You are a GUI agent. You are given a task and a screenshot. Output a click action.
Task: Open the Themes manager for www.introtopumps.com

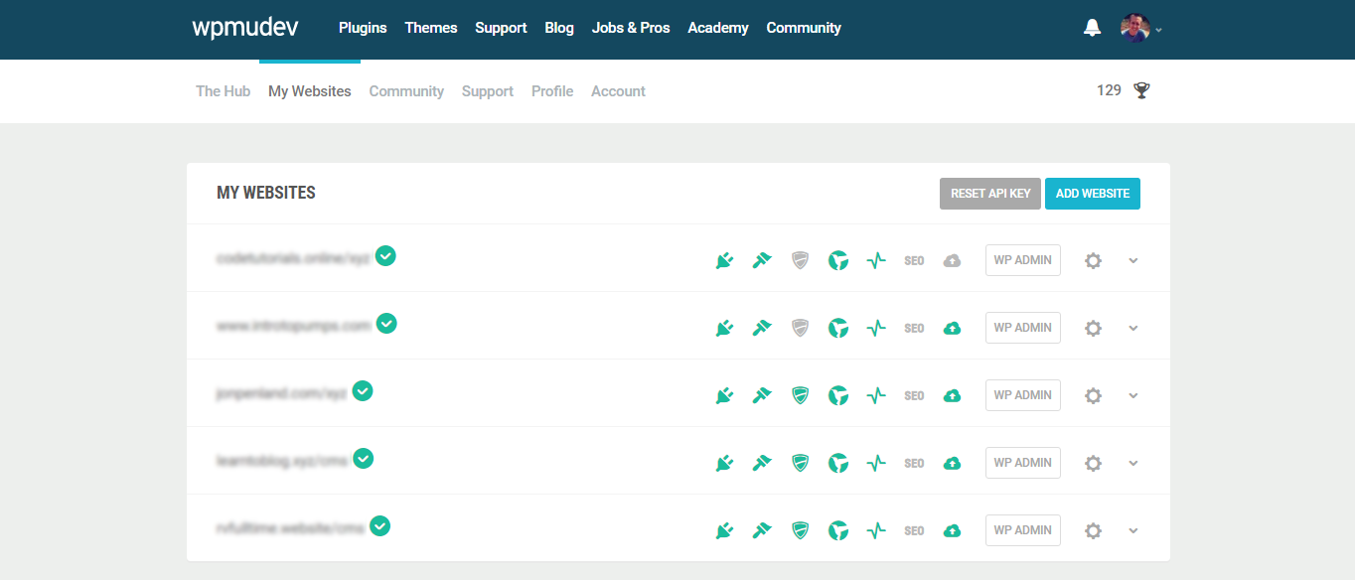[762, 328]
